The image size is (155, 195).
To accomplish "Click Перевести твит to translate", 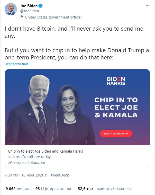I will 16,64.
